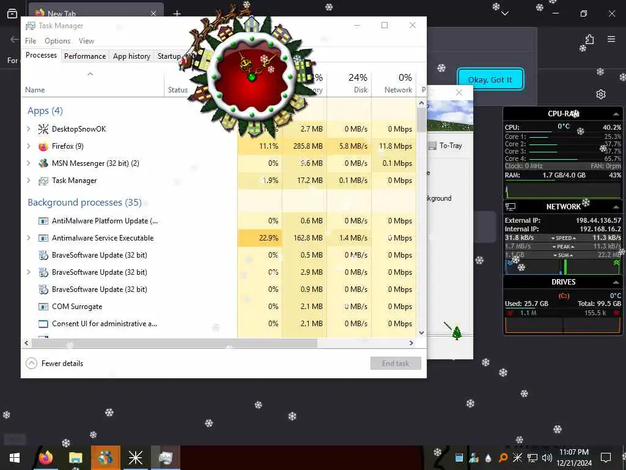The width and height of the screenshot is (626, 470).
Task: Click To-Tray button in DesktopSnowOK window
Action: pos(446,146)
